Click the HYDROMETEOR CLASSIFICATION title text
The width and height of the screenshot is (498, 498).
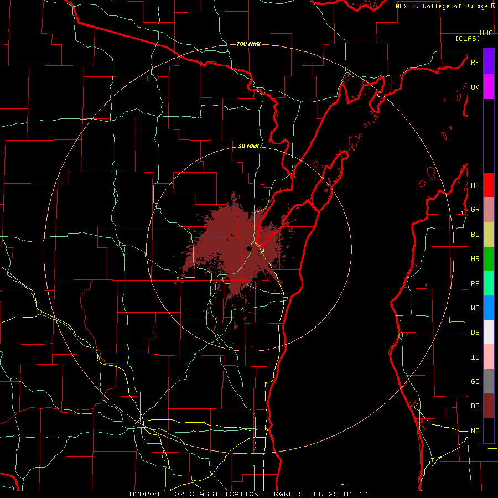coord(194,494)
